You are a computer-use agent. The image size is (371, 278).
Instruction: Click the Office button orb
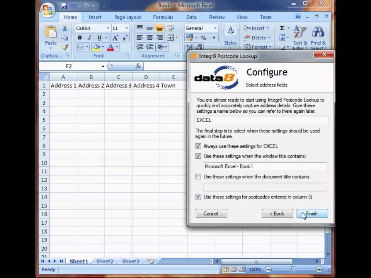(48, 10)
